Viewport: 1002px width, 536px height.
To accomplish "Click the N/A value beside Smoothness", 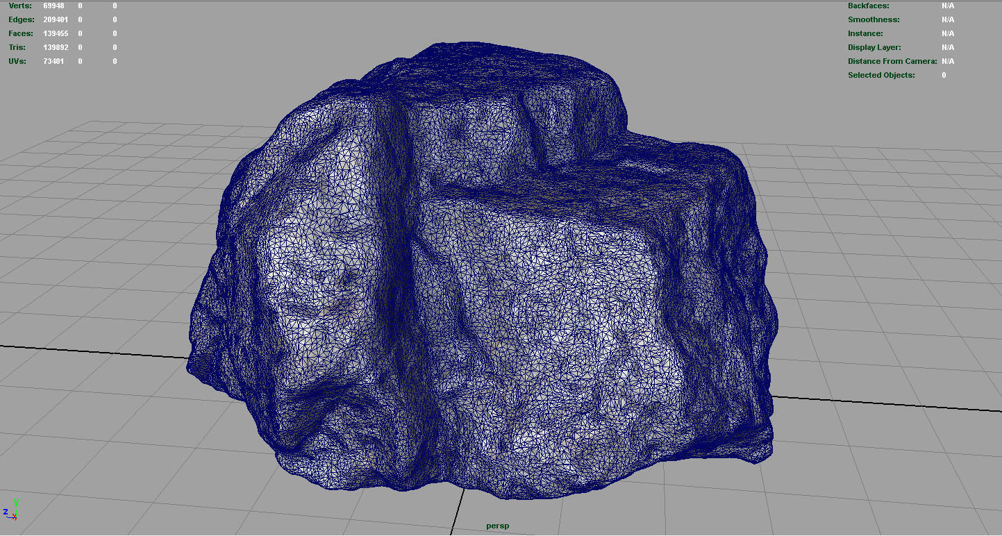I will [x=948, y=19].
